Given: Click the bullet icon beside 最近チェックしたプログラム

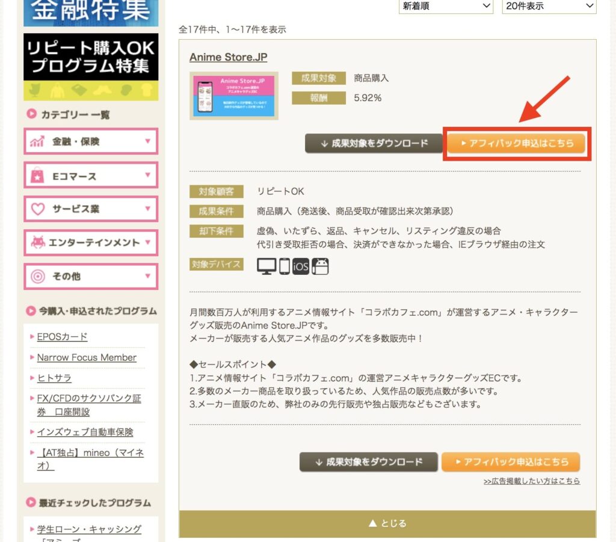Looking at the screenshot, I should coord(31,502).
